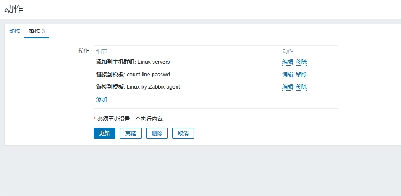Click the 必须至少设置一个执行内容 required notice
This screenshot has height=196, width=401.
131,119
